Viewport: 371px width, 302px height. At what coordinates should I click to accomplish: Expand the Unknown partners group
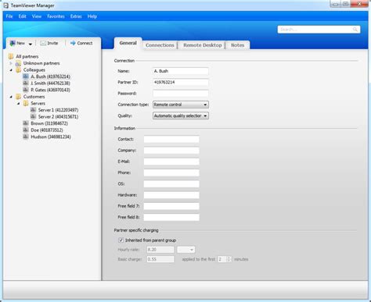pyautogui.click(x=11, y=63)
